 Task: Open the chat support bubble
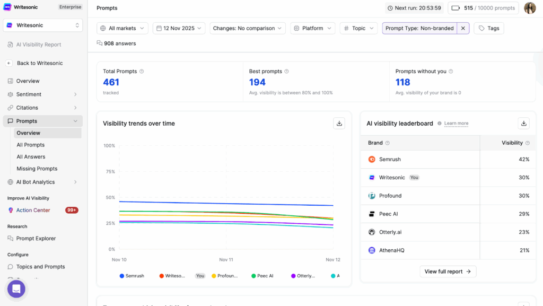click(x=16, y=288)
